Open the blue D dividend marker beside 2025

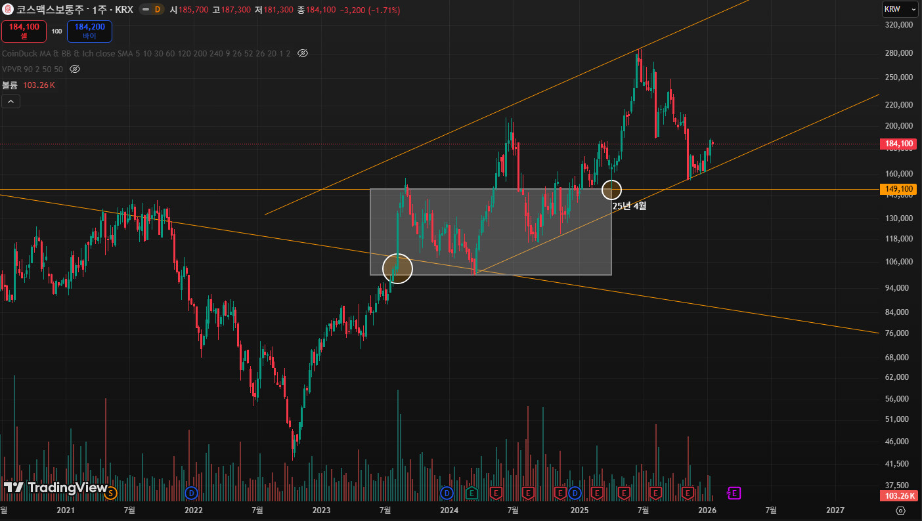(575, 492)
